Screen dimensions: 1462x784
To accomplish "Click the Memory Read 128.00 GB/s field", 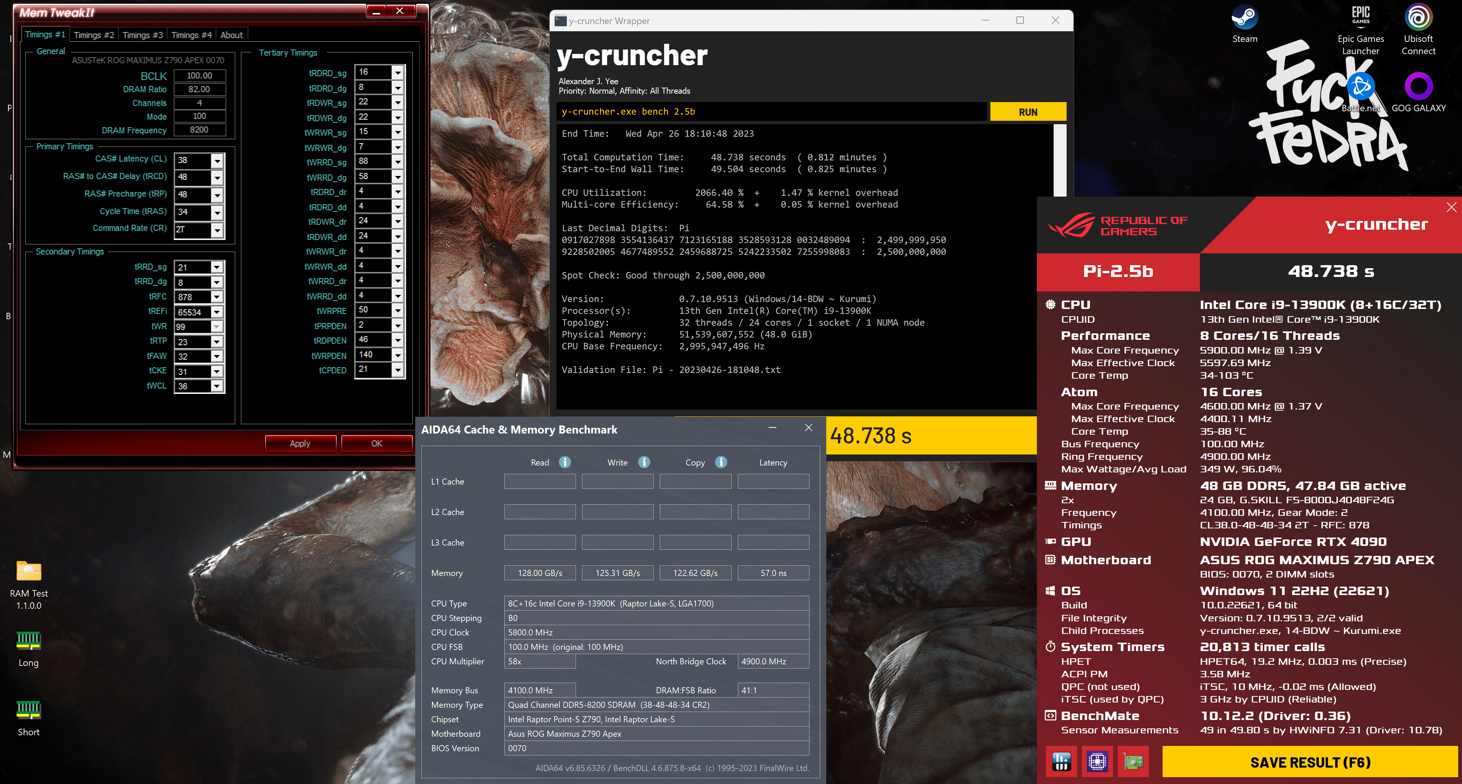I will (540, 573).
